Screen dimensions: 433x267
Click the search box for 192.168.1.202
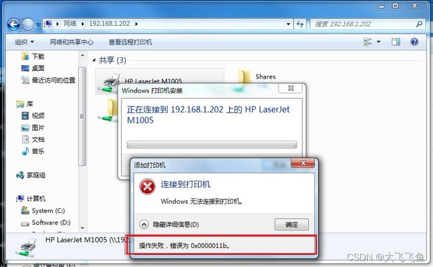click(363, 24)
